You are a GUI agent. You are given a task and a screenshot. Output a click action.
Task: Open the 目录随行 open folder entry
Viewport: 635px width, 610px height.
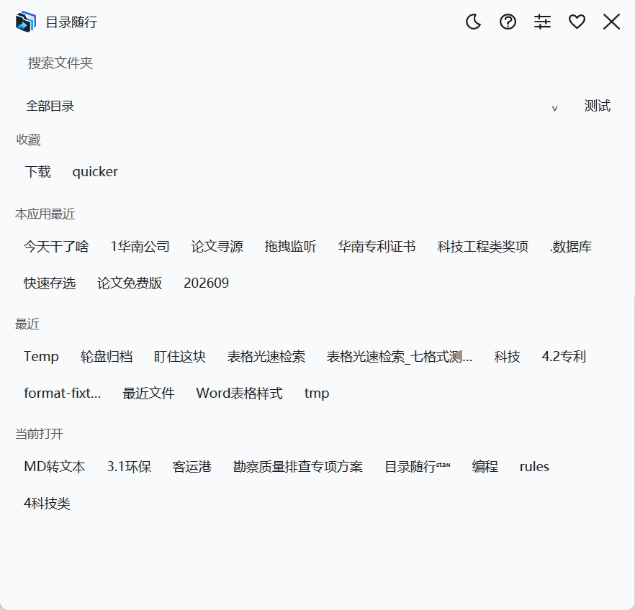click(417, 467)
